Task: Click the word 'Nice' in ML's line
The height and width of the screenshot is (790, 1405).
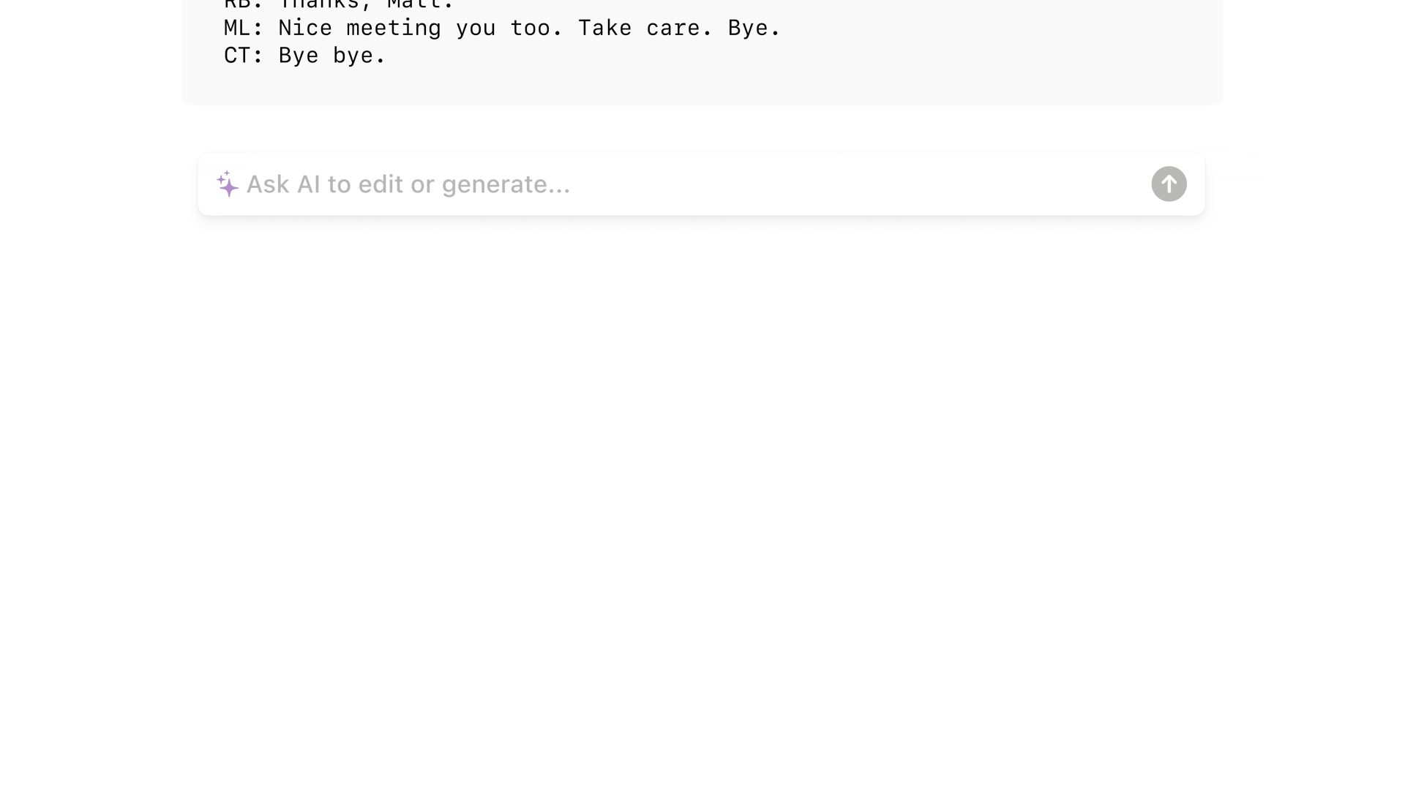Action: pyautogui.click(x=305, y=28)
